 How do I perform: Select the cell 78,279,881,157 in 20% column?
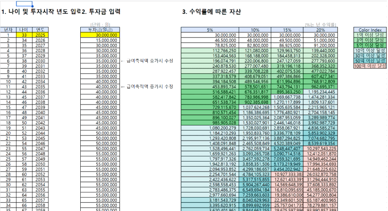click(320, 206)
